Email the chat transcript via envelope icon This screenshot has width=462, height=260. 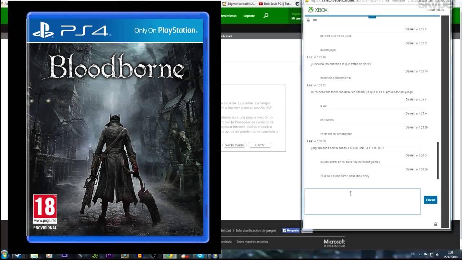click(315, 20)
